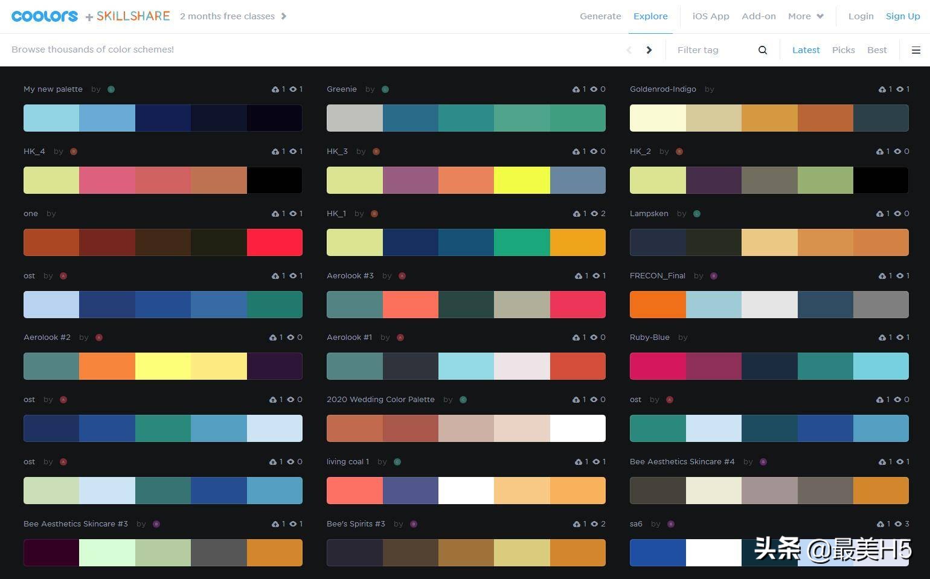
Task: Click the FRECON_Final author avatar
Action: (x=714, y=276)
